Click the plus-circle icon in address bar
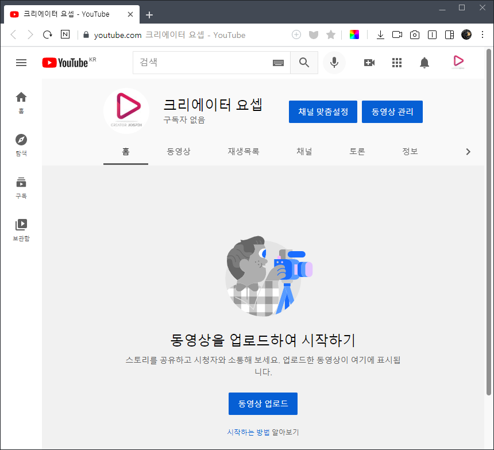 point(296,34)
